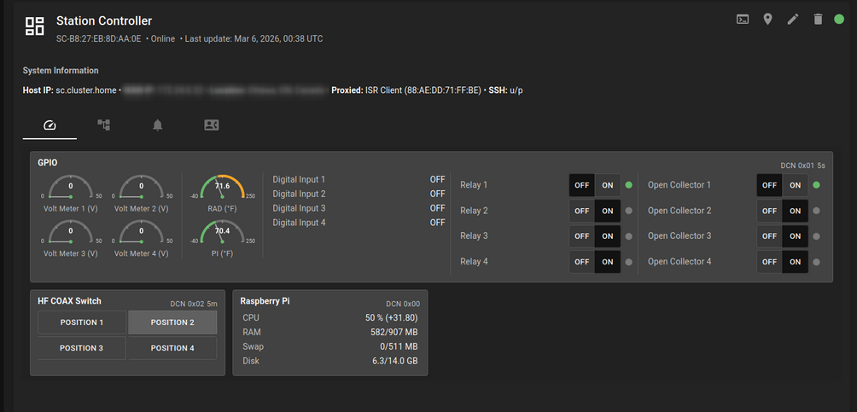Click the location pin icon
Screen dimensions: 857x412
(768, 20)
